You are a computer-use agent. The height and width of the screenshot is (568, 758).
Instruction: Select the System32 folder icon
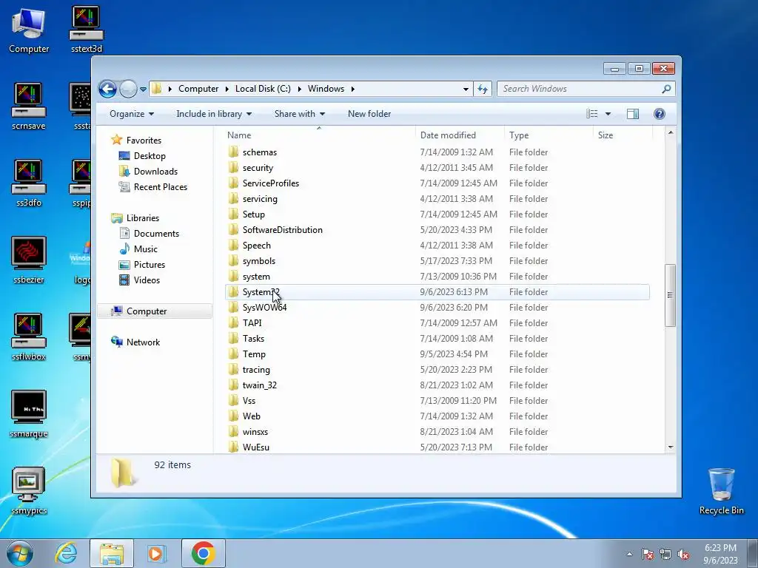(233, 291)
